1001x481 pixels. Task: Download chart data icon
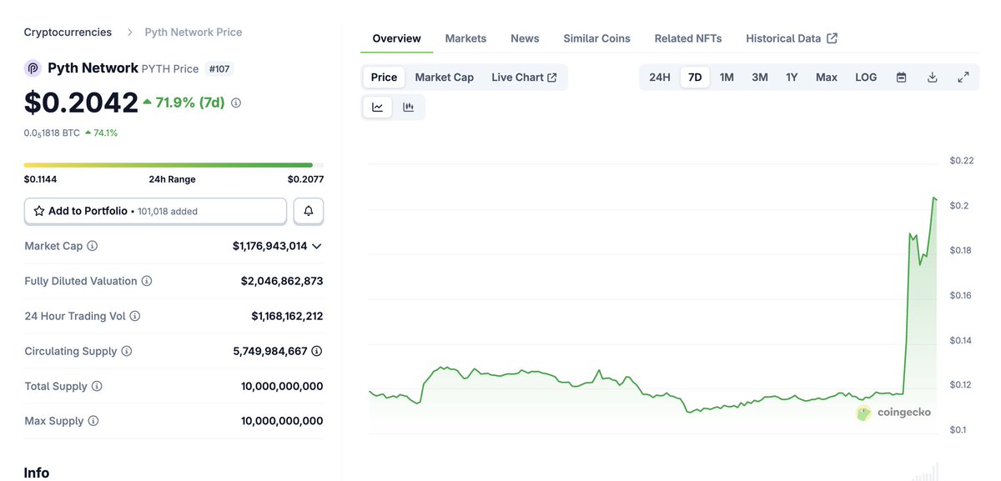click(933, 77)
